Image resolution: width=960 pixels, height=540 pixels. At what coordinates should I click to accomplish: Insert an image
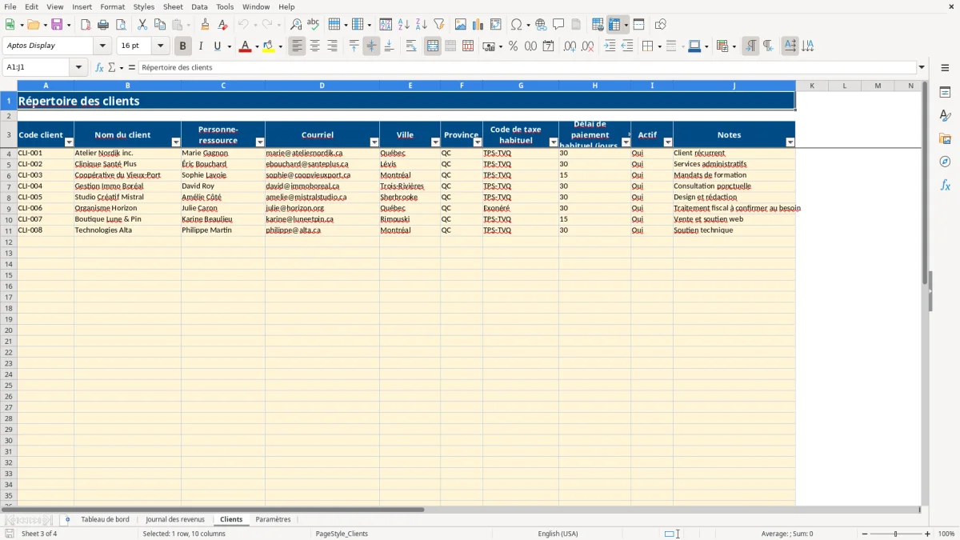tap(460, 25)
